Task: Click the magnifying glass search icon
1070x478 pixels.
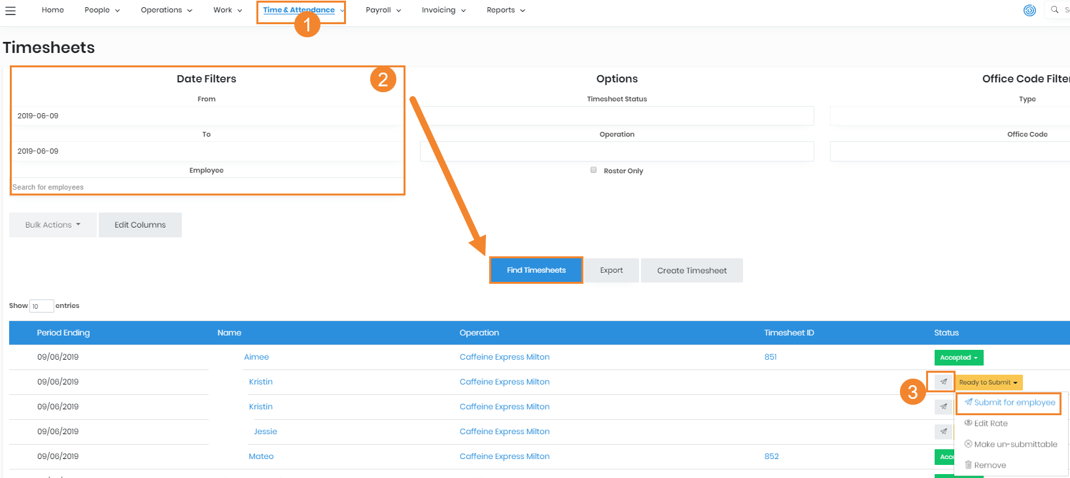Action: click(x=1054, y=10)
